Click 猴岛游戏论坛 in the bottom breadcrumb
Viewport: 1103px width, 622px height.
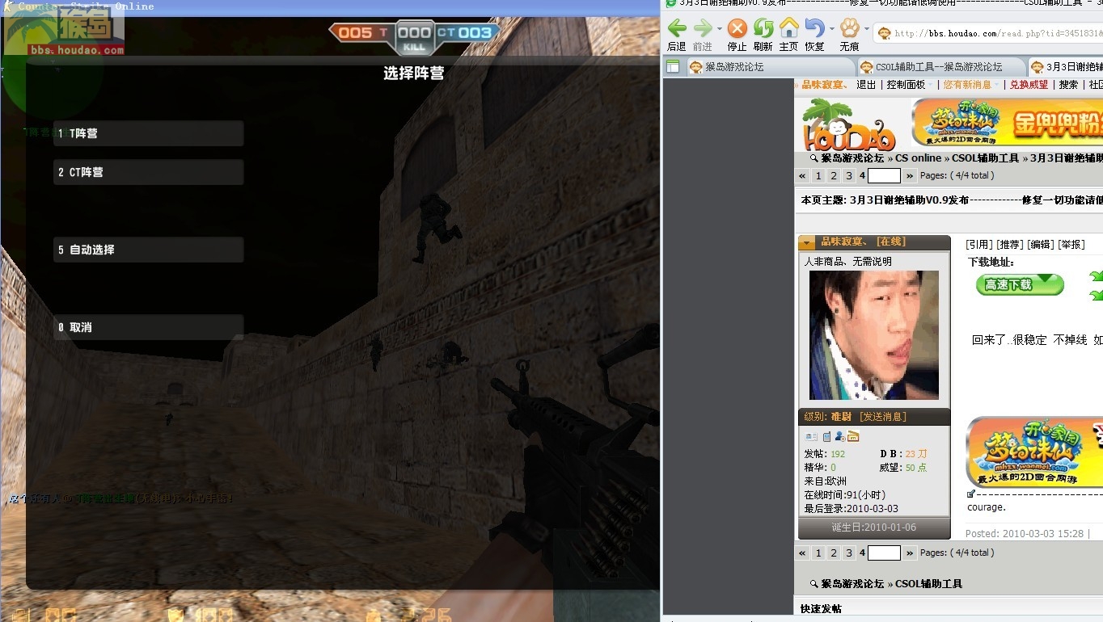pos(852,584)
